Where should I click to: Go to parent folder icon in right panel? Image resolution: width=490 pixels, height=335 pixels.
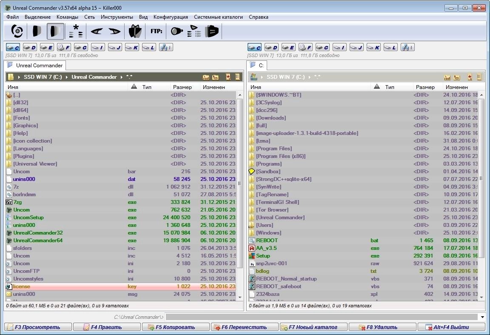457,77
